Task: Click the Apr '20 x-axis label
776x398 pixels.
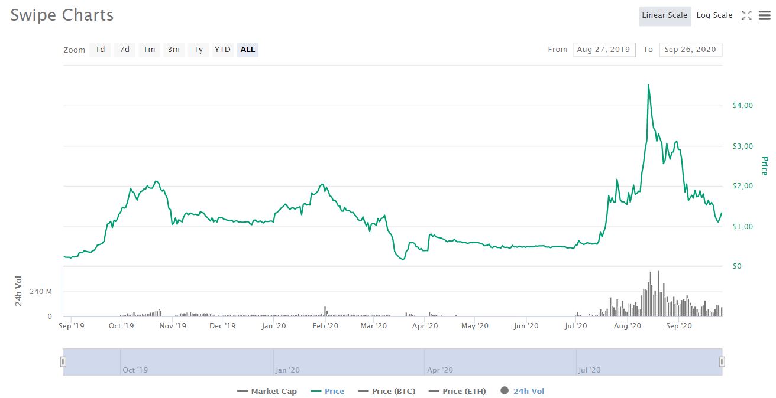Action: (x=425, y=325)
